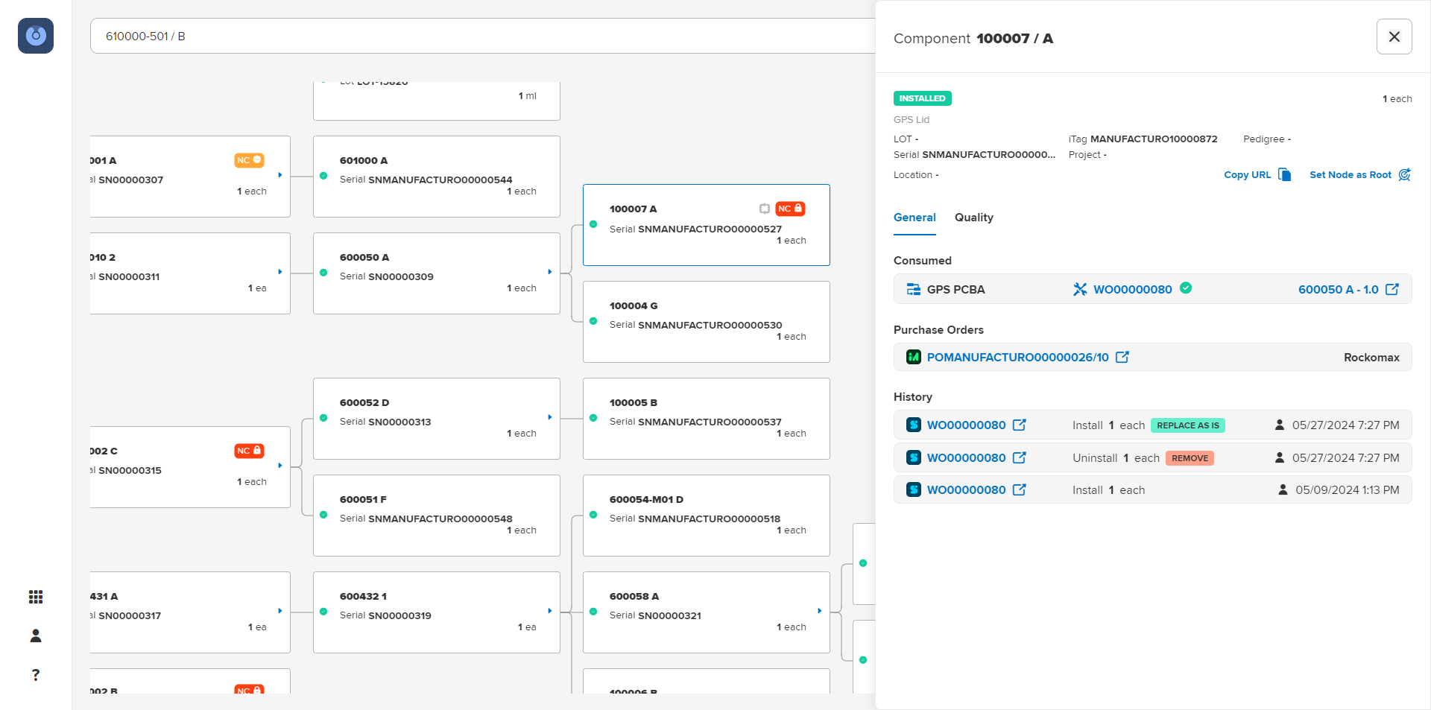Open the apps grid menu icon

point(36,597)
